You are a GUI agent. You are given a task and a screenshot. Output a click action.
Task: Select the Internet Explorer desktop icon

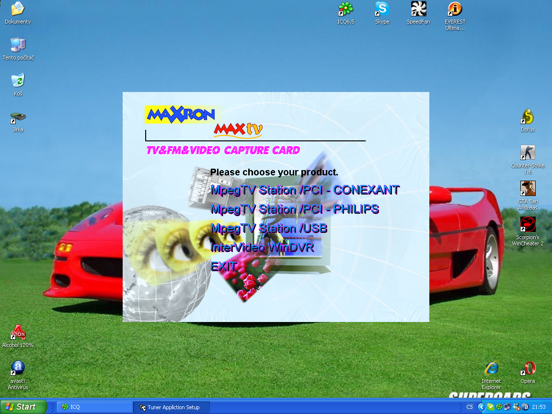(x=491, y=375)
